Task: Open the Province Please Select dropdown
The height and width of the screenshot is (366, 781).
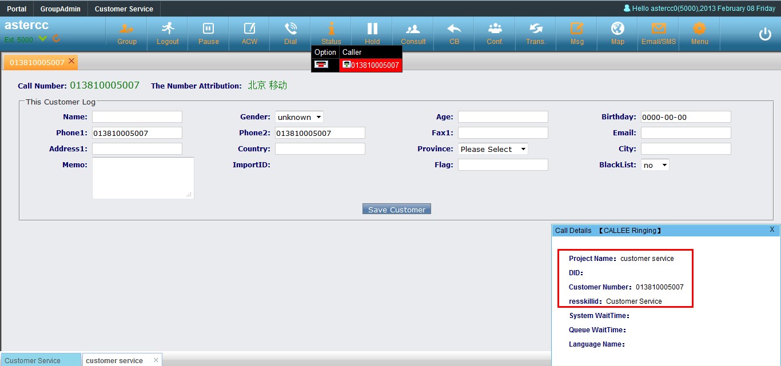Action: pos(493,149)
